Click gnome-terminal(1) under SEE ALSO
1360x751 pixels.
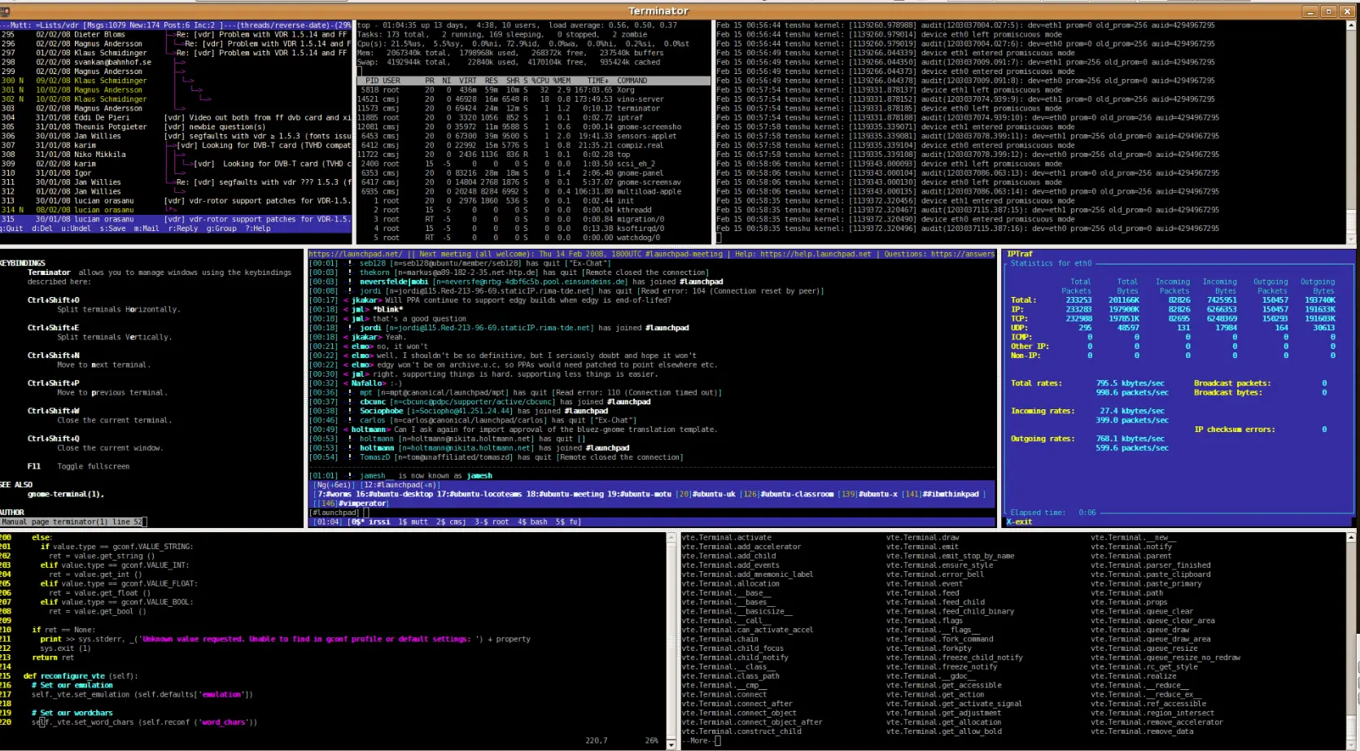click(65, 494)
